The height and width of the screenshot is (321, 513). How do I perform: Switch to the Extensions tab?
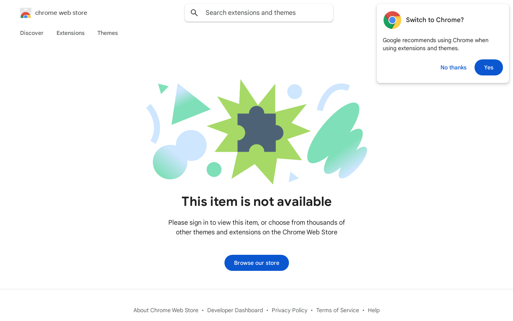(71, 33)
